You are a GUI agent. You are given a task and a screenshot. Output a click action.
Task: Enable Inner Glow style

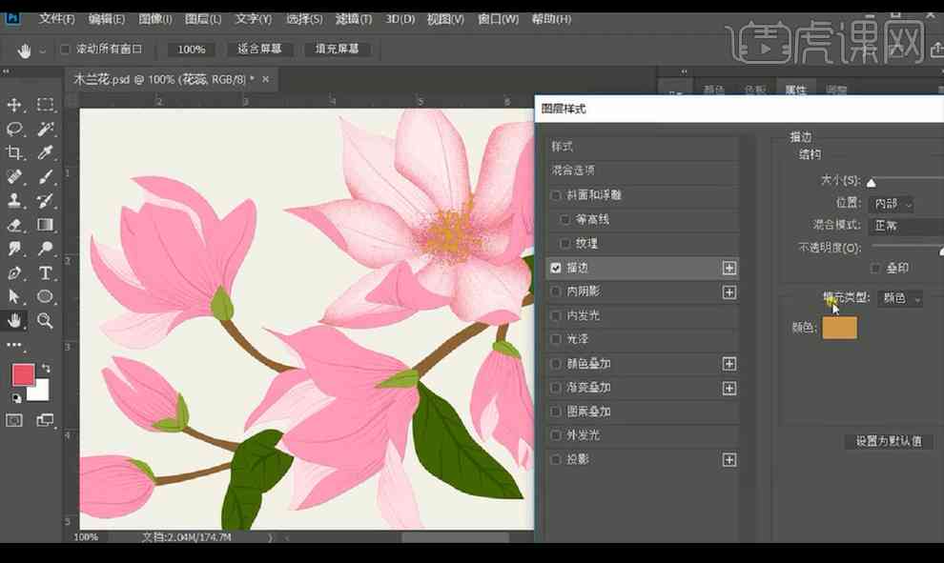click(x=556, y=315)
